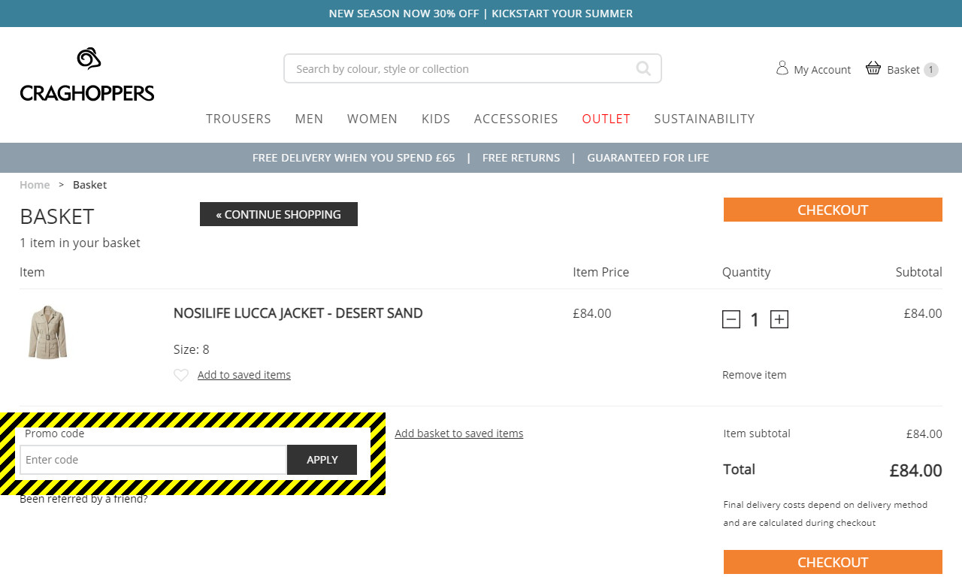Open the Kids menu
Viewport: 962px width, 586px height.
point(436,119)
